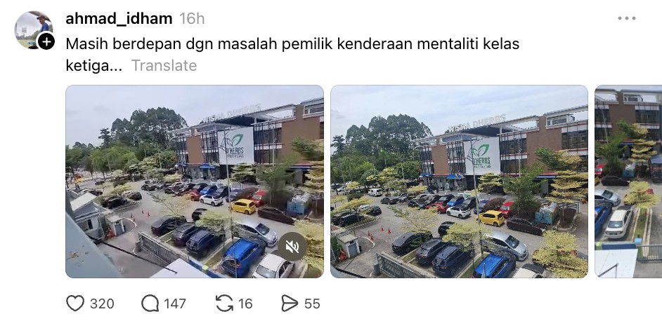The height and width of the screenshot is (328, 662).
Task: Unmute the video with the speaker icon
Action: click(x=292, y=247)
